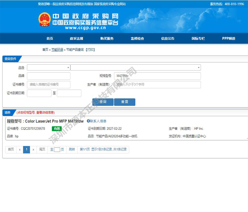Image resolution: width=248 pixels, height=212 pixels.
Task: Click the 生产者（制造商） manufacturer input field
Action: [x=157, y=84]
